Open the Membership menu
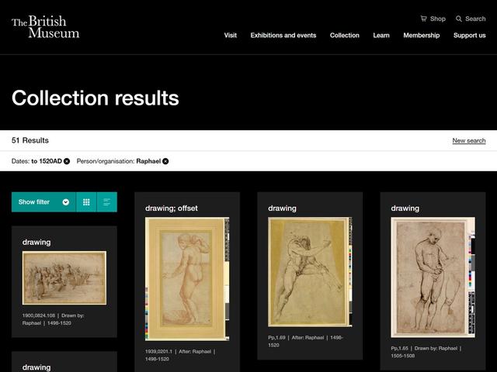This screenshot has width=497, height=372. click(x=421, y=36)
